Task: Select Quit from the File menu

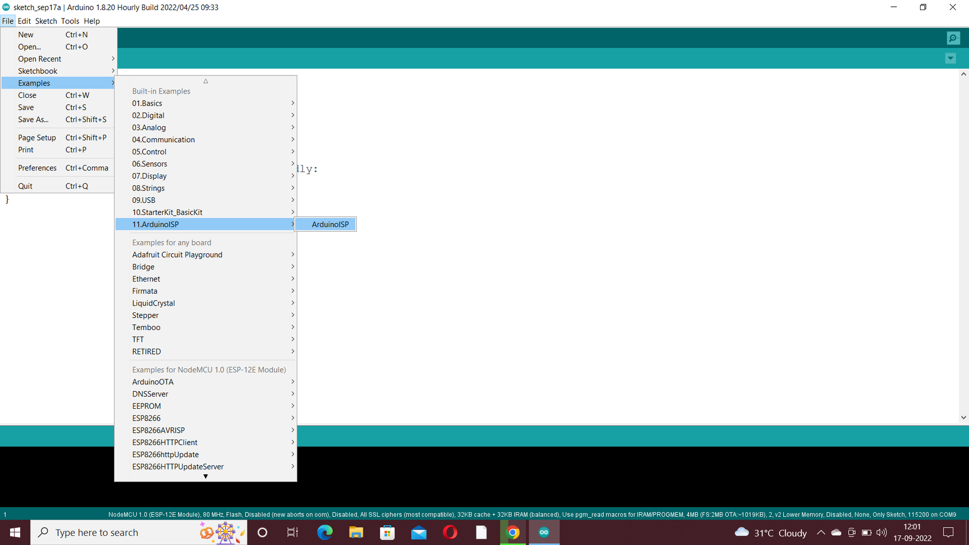Action: pyautogui.click(x=59, y=186)
